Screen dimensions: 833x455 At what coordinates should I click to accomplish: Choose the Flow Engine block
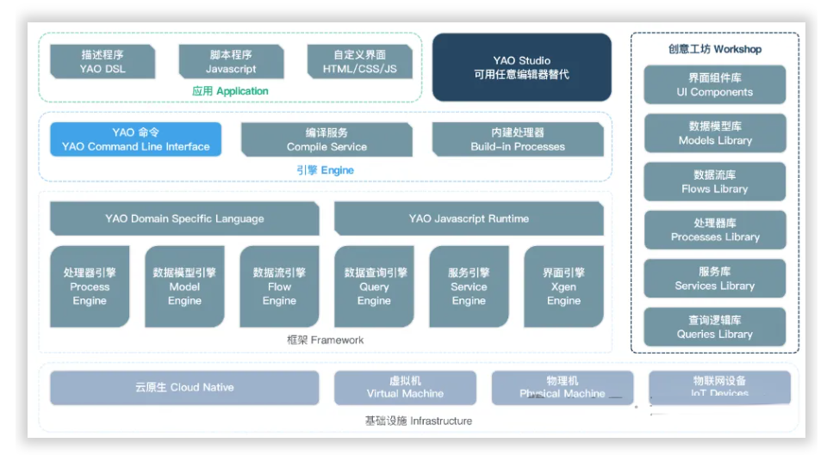279,286
